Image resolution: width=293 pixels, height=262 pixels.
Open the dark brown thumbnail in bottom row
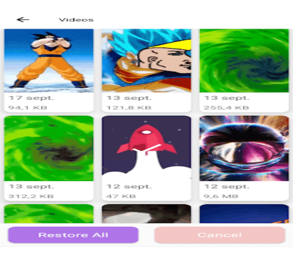click(146, 214)
